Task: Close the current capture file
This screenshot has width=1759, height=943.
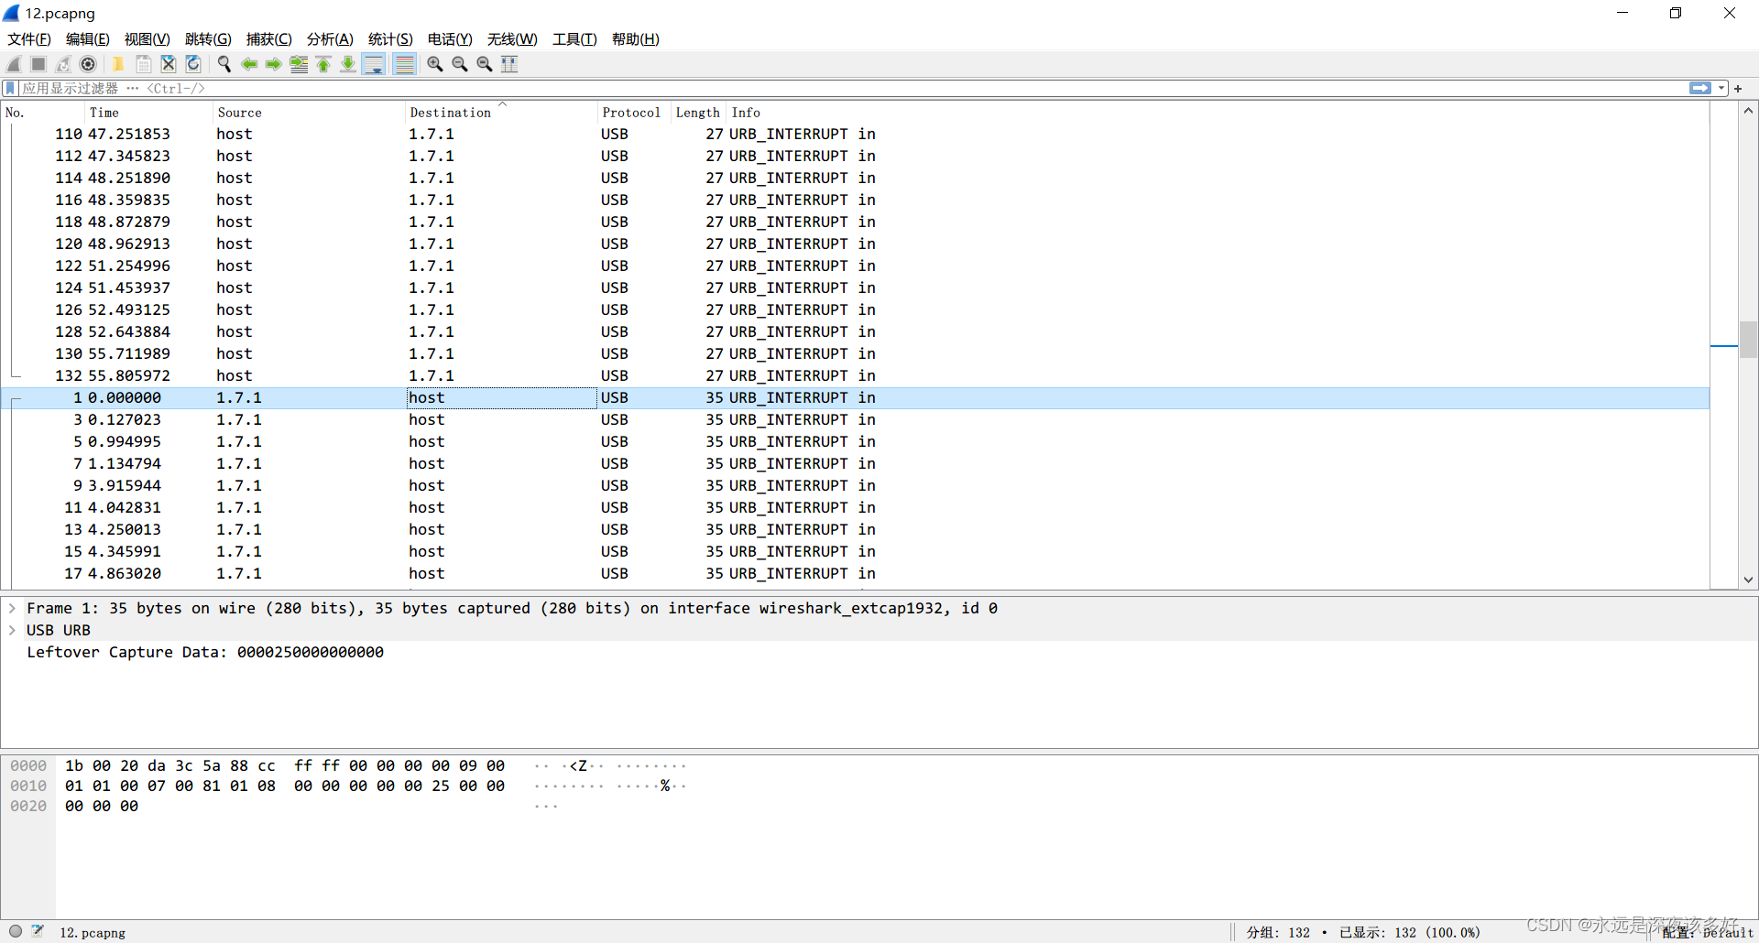Action: (x=168, y=64)
